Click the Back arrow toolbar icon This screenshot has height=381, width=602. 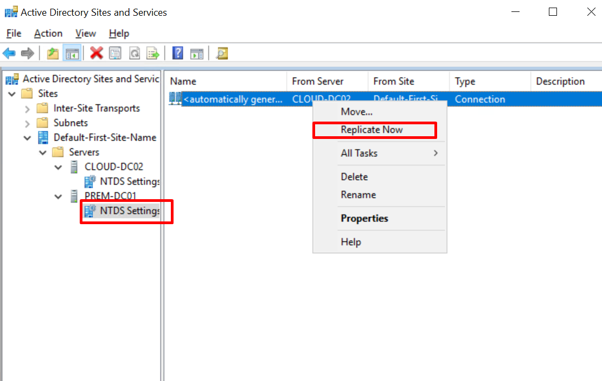click(9, 53)
